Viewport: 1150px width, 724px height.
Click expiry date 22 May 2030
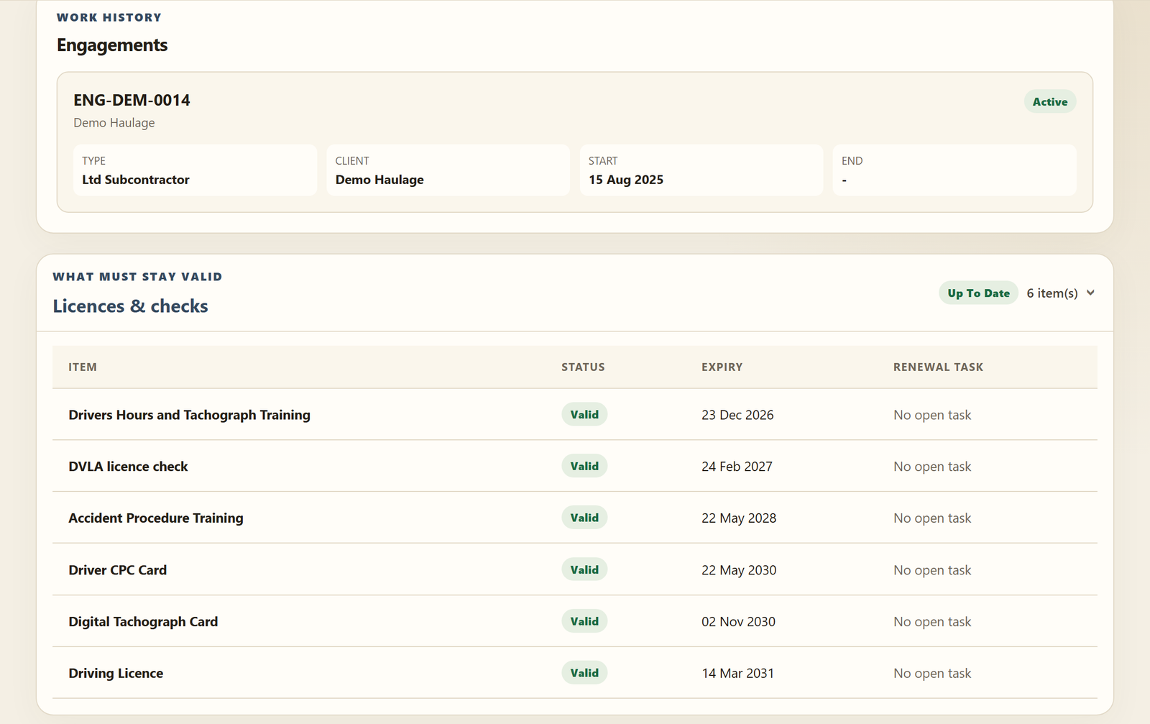[739, 570]
